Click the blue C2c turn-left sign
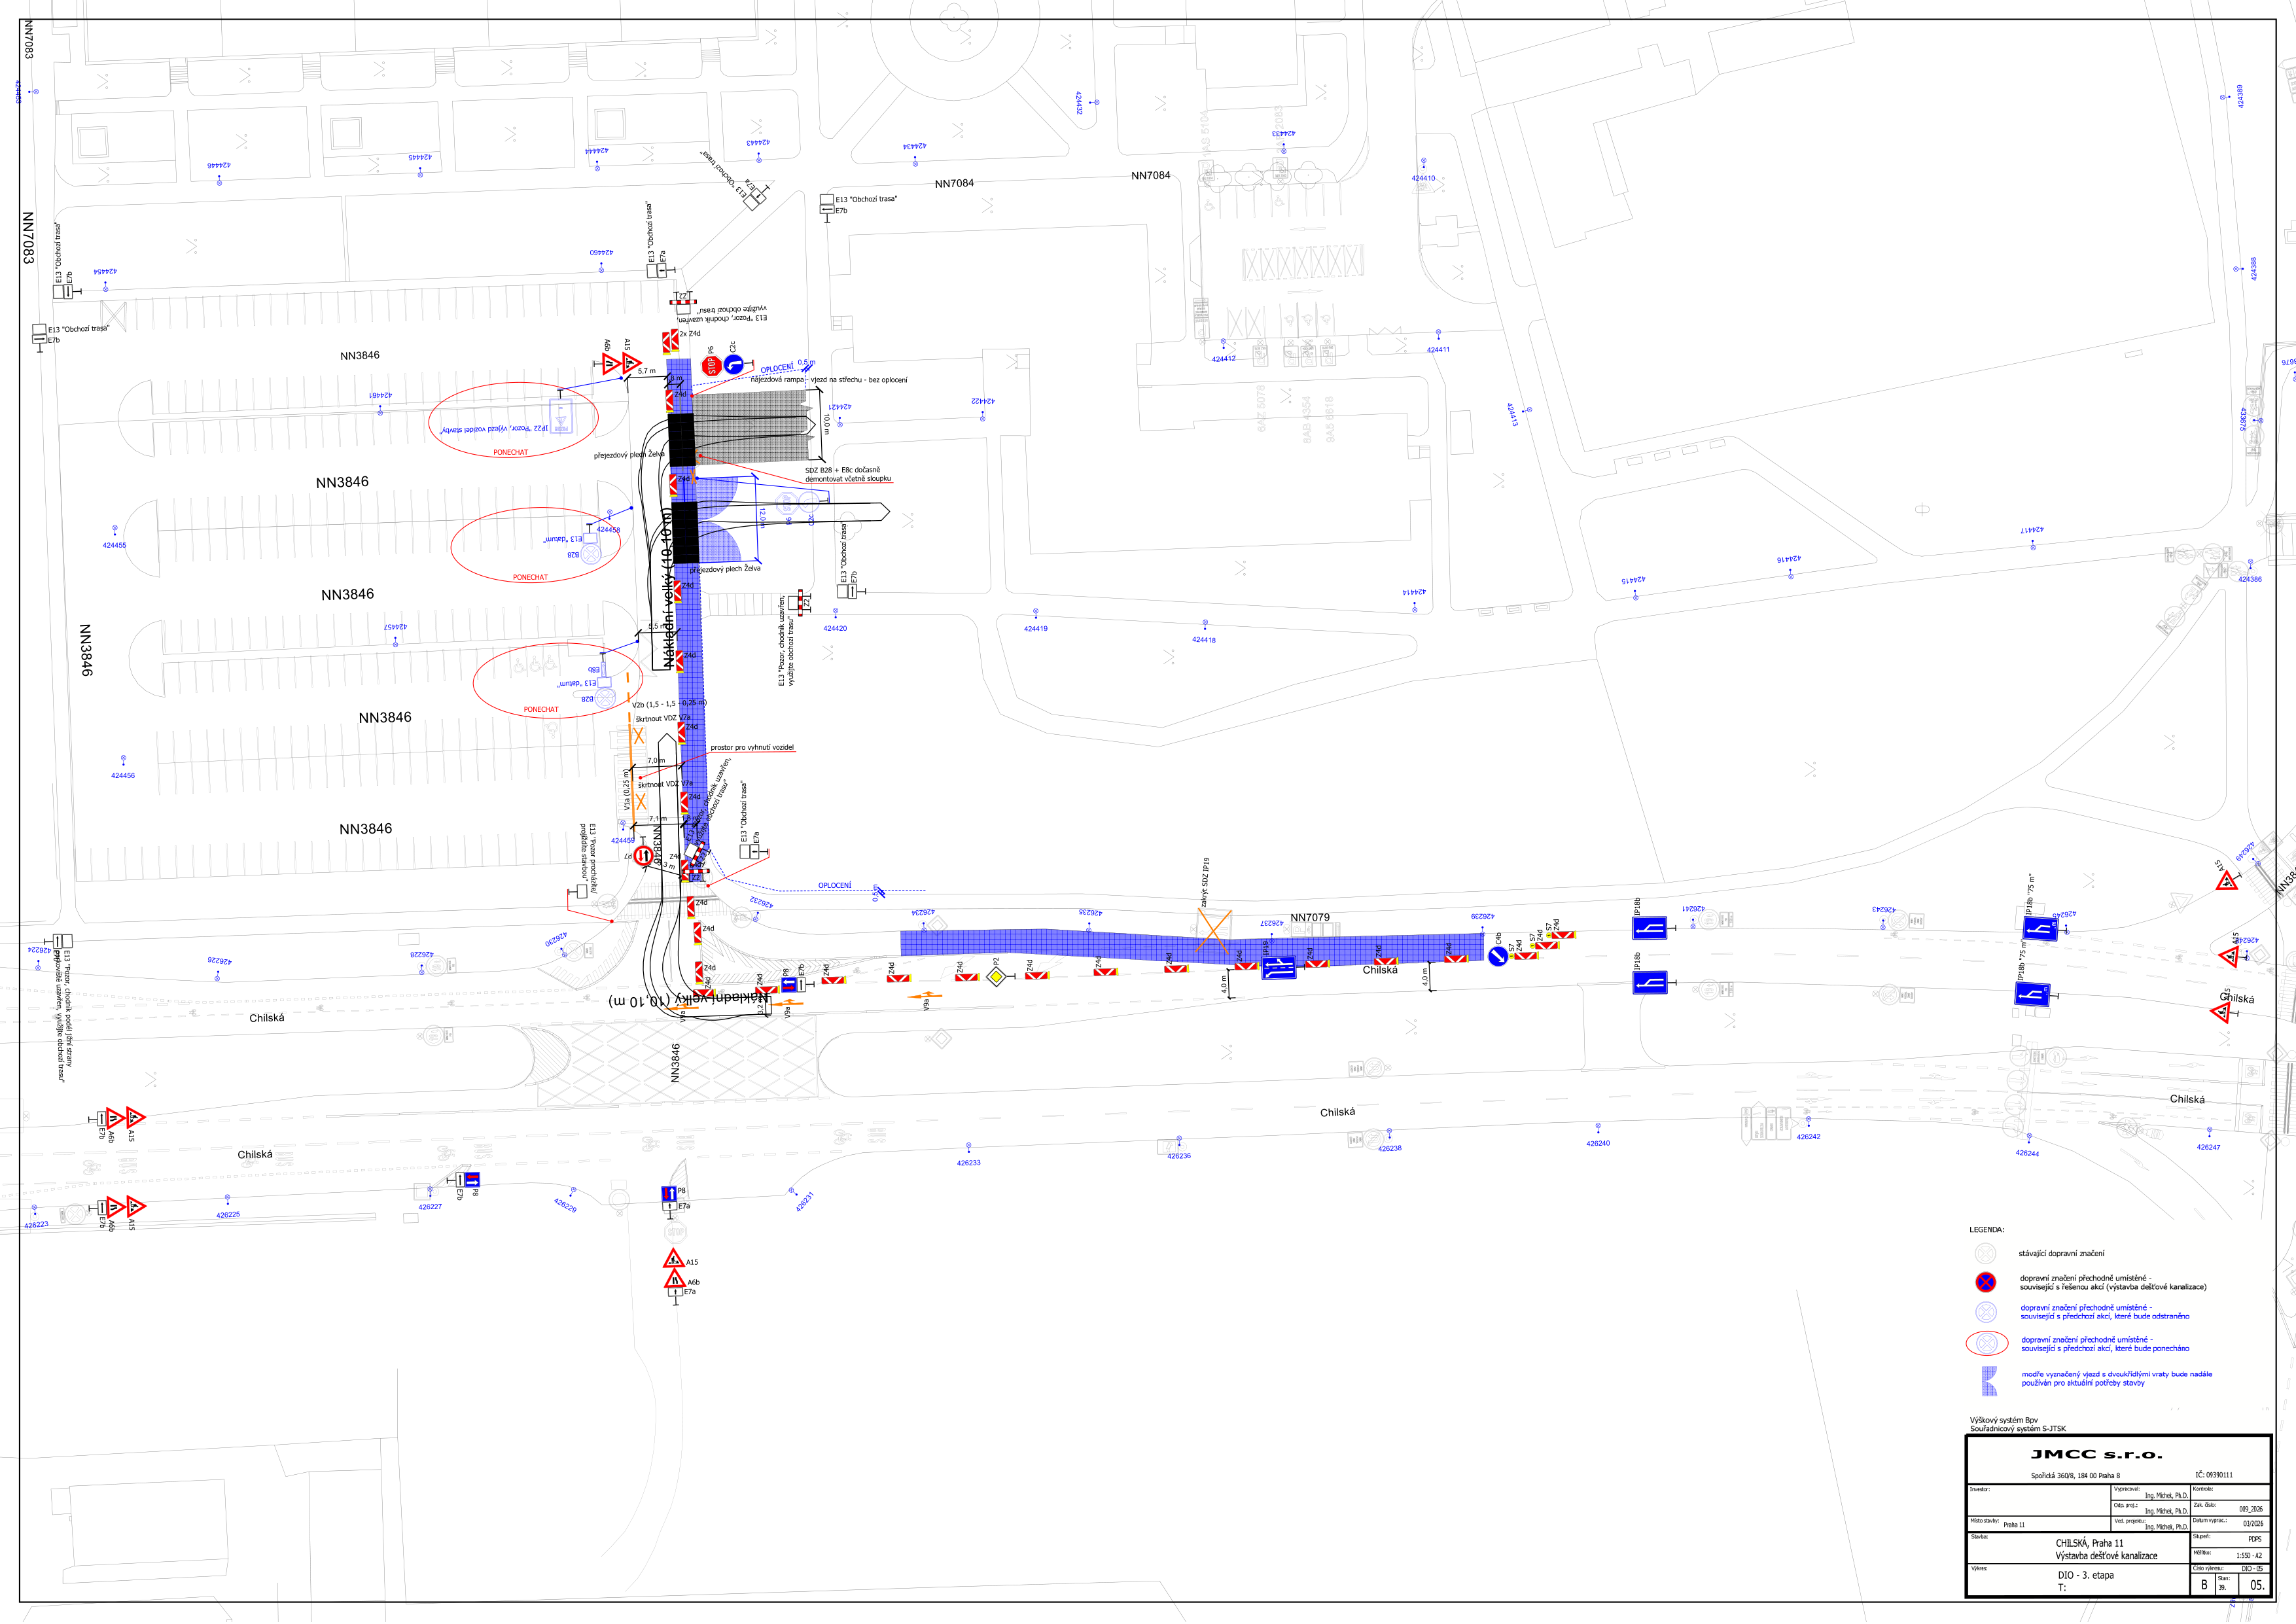Image resolution: width=2296 pixels, height=1624 pixels. 733,364
